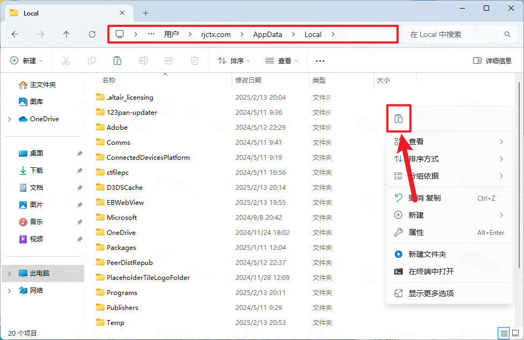The width and height of the screenshot is (524, 340).
Task: Select the Microsoft folder
Action: tap(122, 218)
